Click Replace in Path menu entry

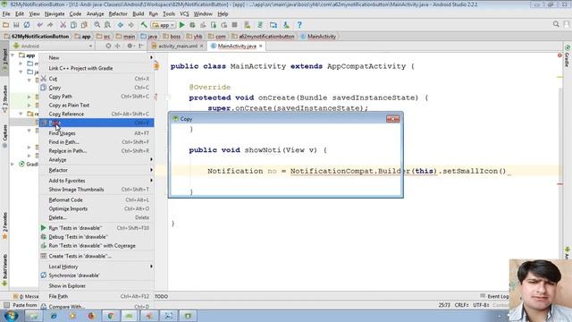pyautogui.click(x=97, y=151)
